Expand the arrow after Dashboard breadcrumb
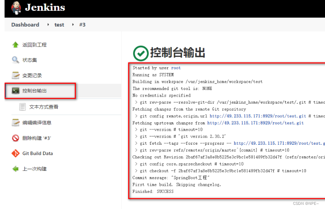The width and height of the screenshot is (325, 209). point(48,25)
